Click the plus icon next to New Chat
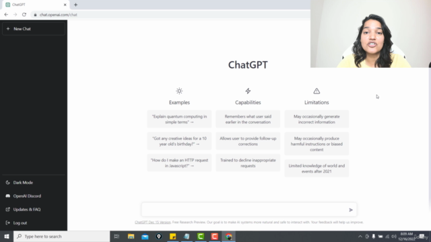The image size is (431, 242). (x=8, y=29)
